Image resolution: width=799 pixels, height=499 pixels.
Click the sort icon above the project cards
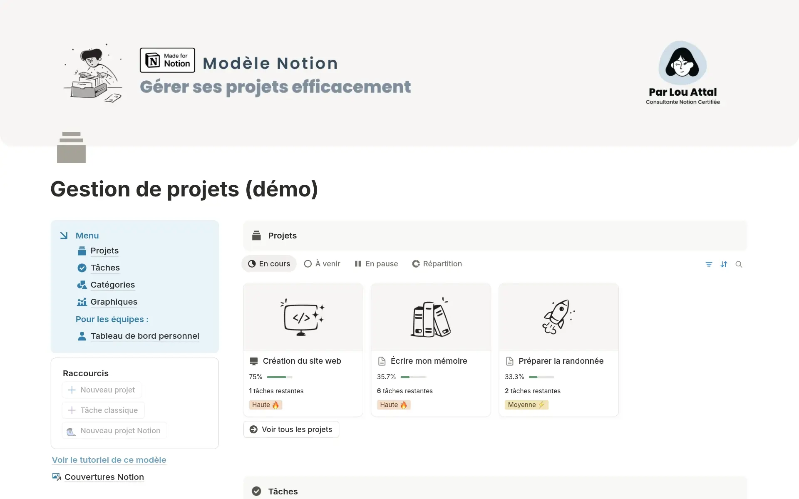pos(724,264)
